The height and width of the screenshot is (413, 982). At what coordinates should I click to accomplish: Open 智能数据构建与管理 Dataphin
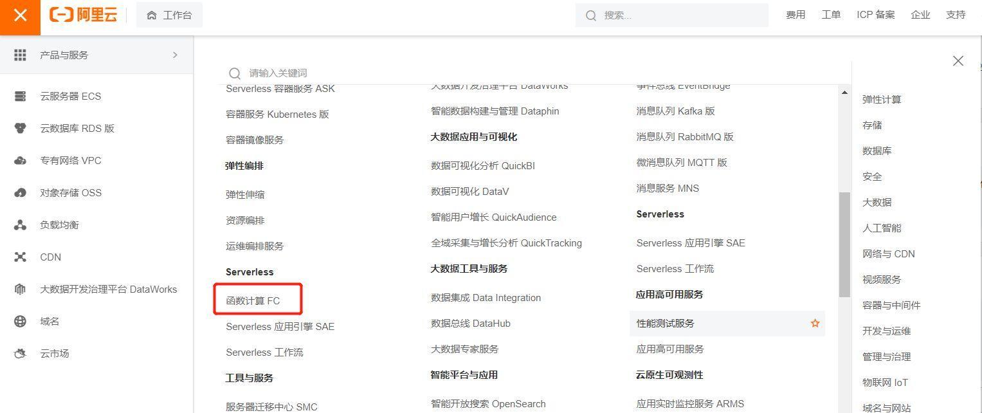point(495,111)
